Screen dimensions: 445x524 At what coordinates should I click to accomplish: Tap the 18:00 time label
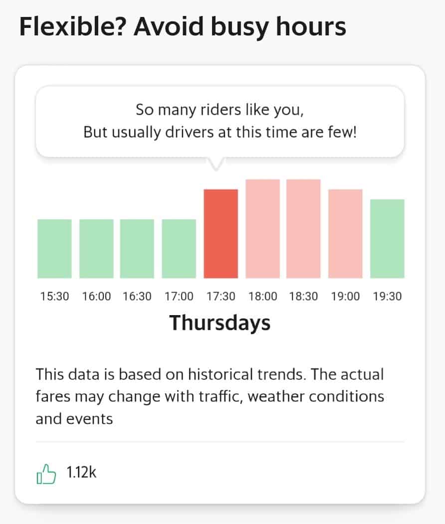263,297
